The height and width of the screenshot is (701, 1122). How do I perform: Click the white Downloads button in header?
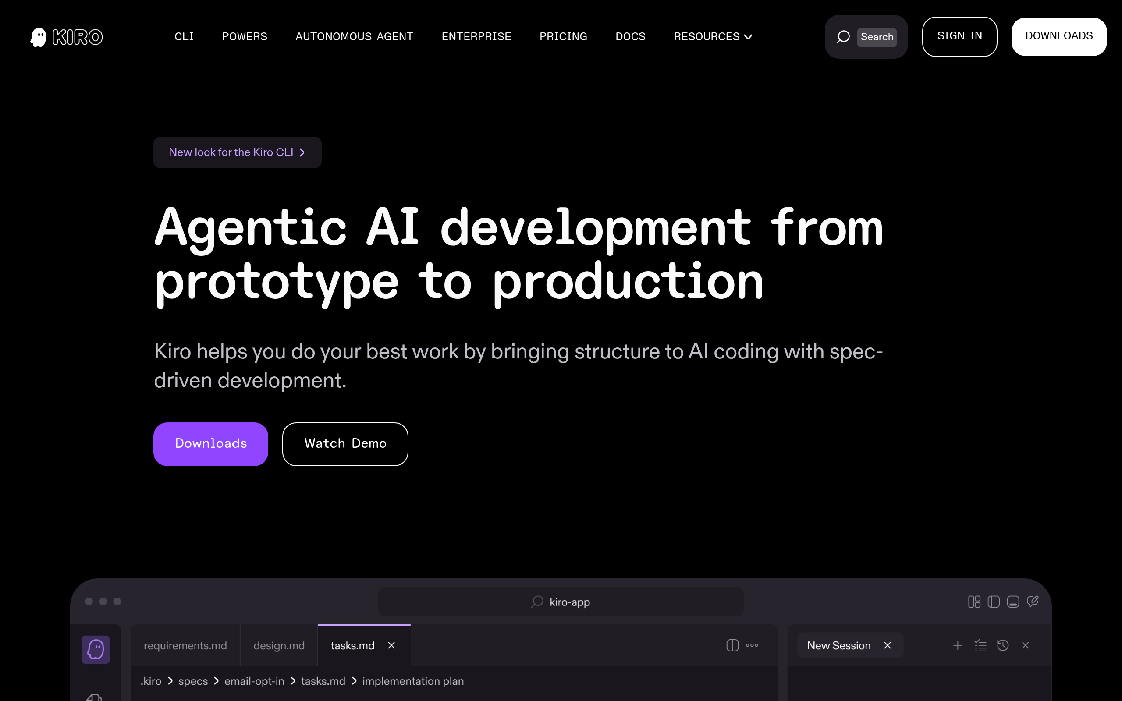point(1059,37)
